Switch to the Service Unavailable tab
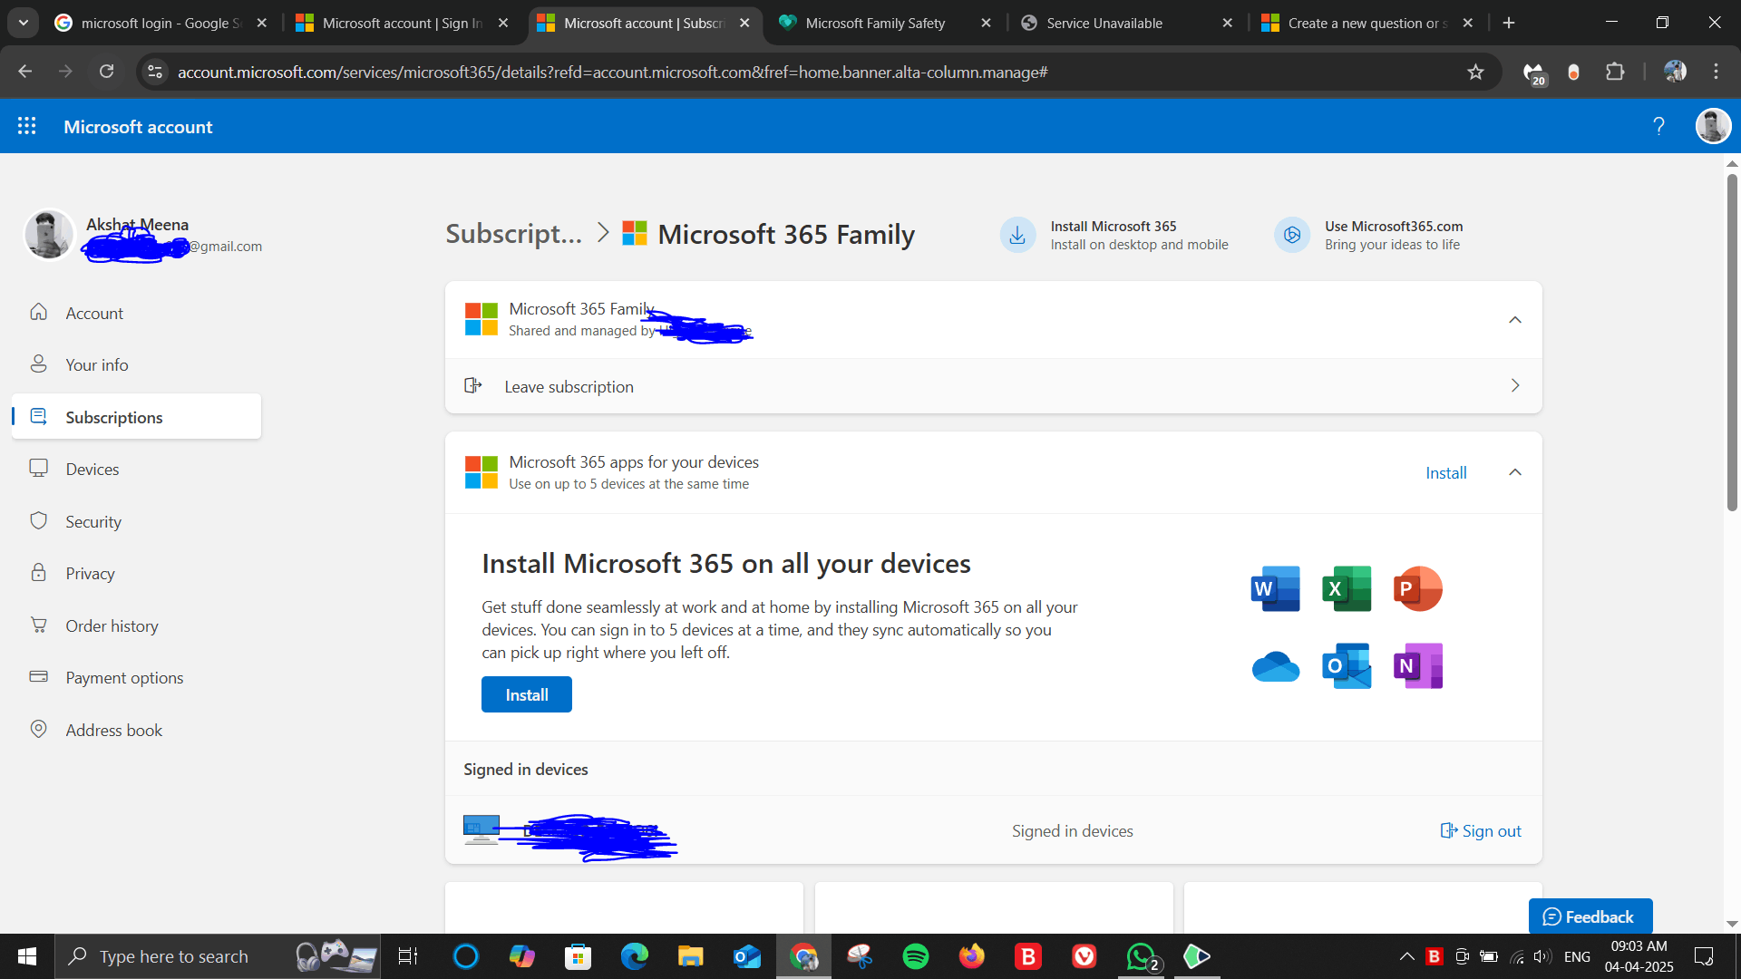Image resolution: width=1741 pixels, height=979 pixels. pos(1104,23)
